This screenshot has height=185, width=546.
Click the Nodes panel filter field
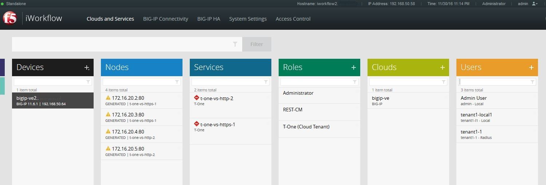pyautogui.click(x=142, y=82)
